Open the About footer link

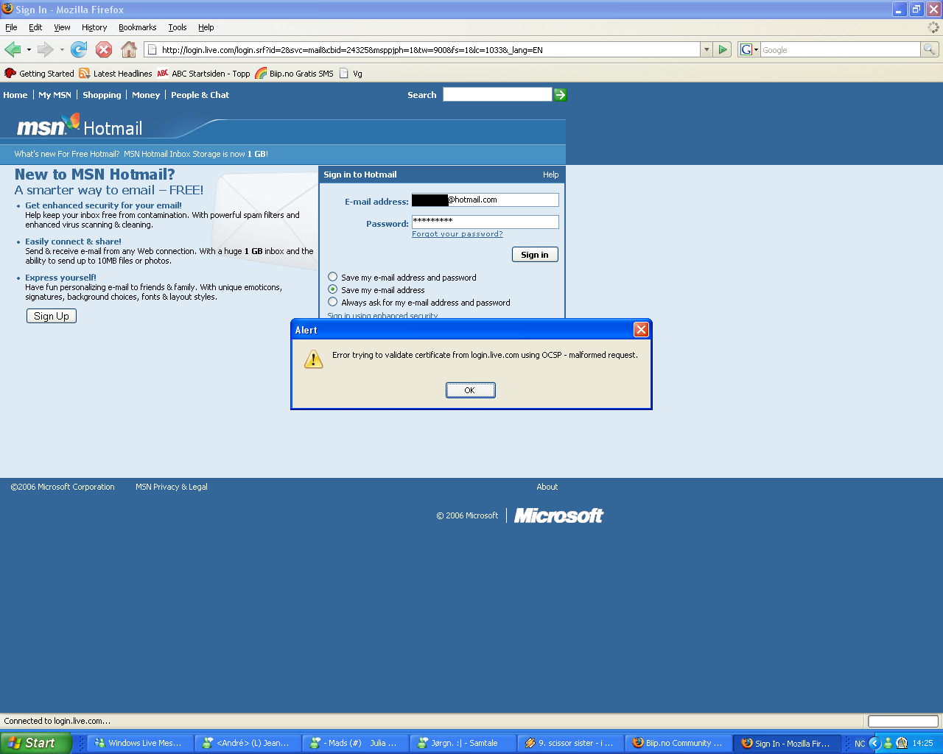(x=547, y=487)
